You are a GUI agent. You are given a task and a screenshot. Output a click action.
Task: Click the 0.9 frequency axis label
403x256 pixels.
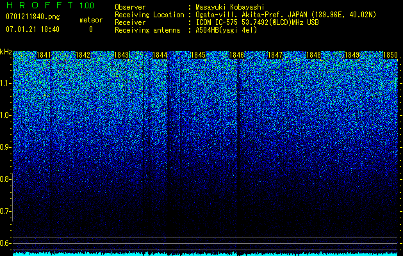coord(5,147)
